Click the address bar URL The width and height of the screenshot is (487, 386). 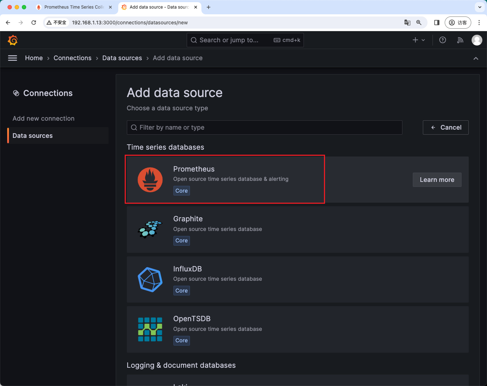(130, 23)
